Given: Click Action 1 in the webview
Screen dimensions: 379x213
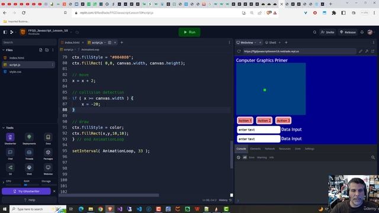Looking at the screenshot, I should (245, 121).
